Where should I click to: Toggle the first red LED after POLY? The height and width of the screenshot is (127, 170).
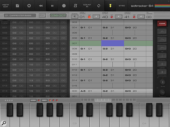(x=50, y=100)
